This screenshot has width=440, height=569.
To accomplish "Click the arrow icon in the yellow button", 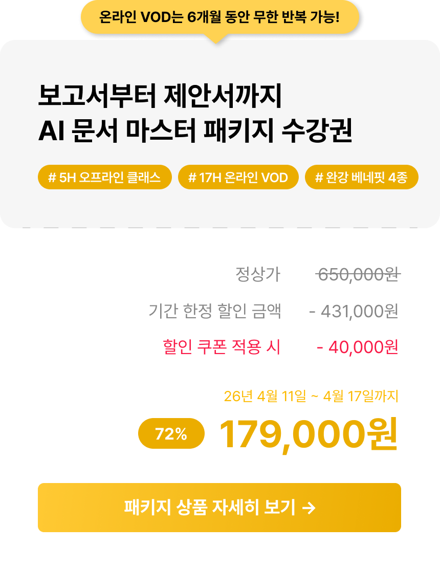I will 309,508.
